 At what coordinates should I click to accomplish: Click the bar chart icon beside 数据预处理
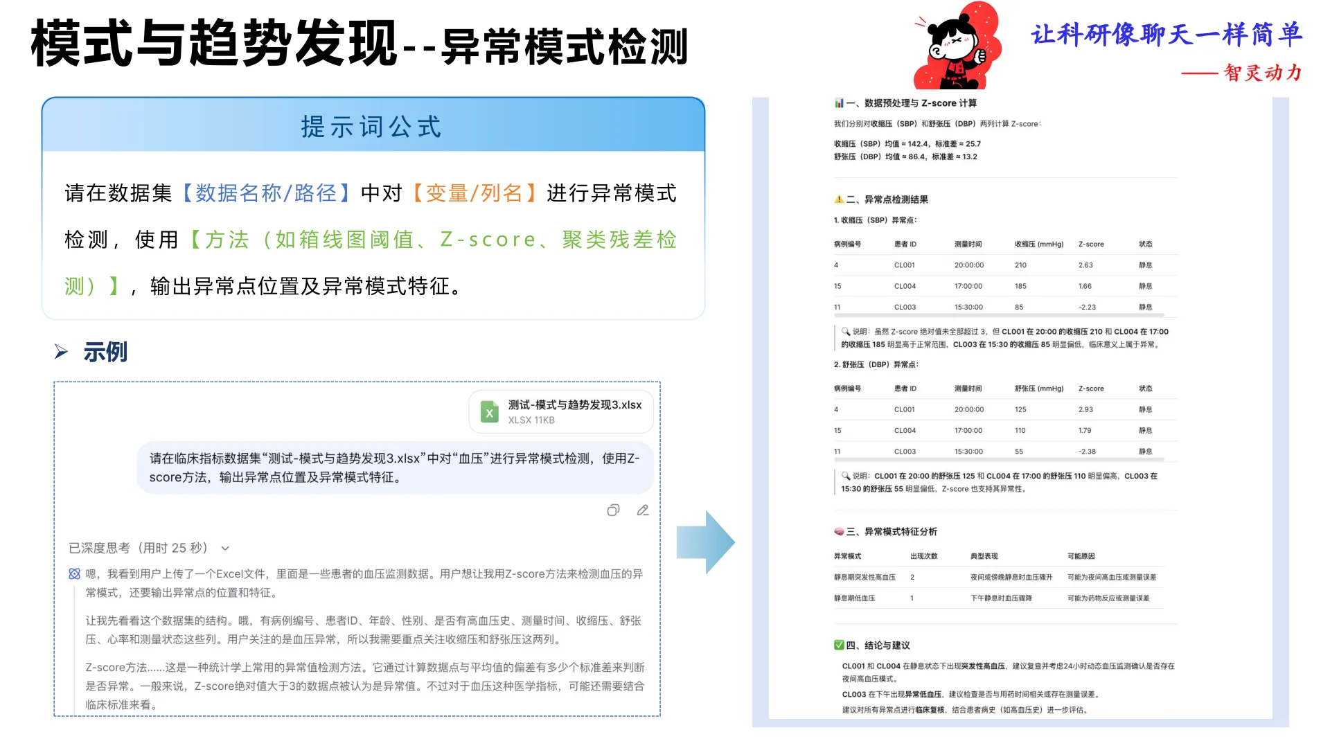click(839, 103)
